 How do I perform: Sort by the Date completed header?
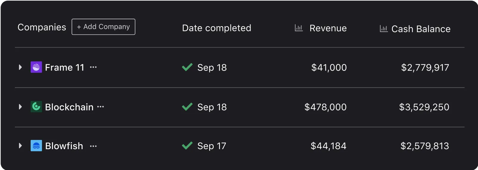pos(217,28)
